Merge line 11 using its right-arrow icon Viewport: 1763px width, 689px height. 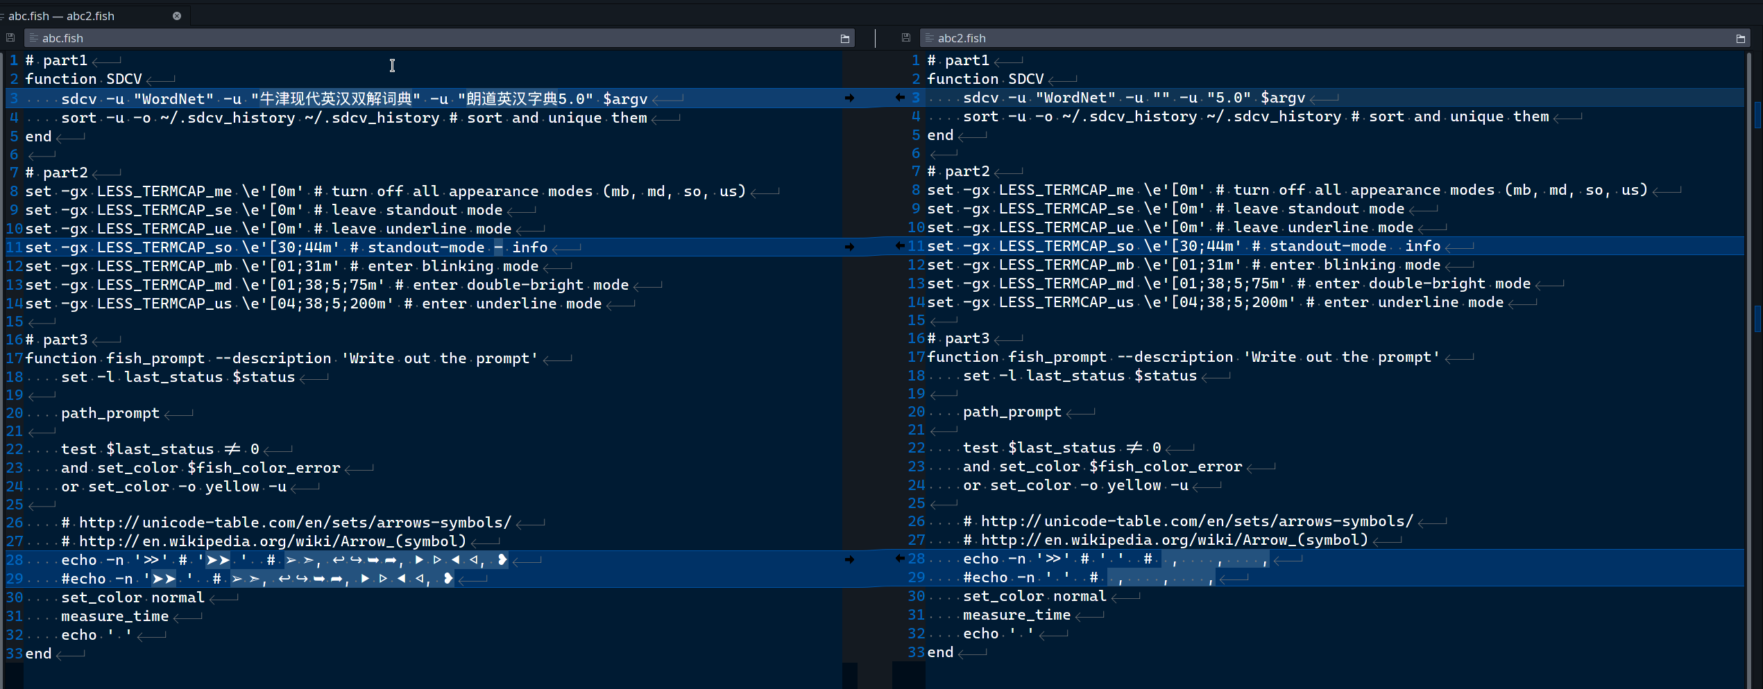tap(851, 246)
